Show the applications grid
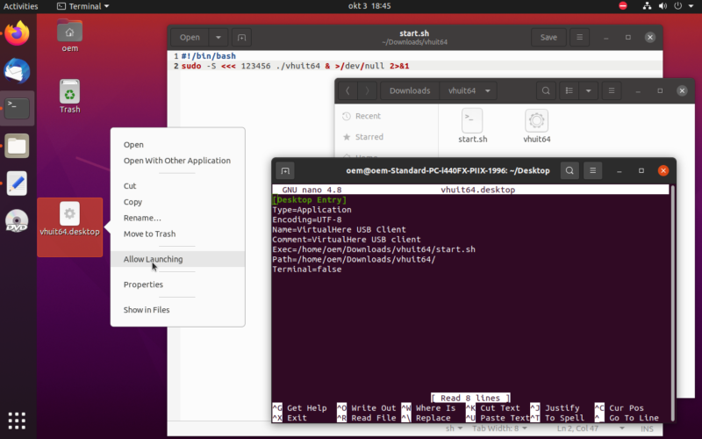The image size is (702, 439). (17, 421)
